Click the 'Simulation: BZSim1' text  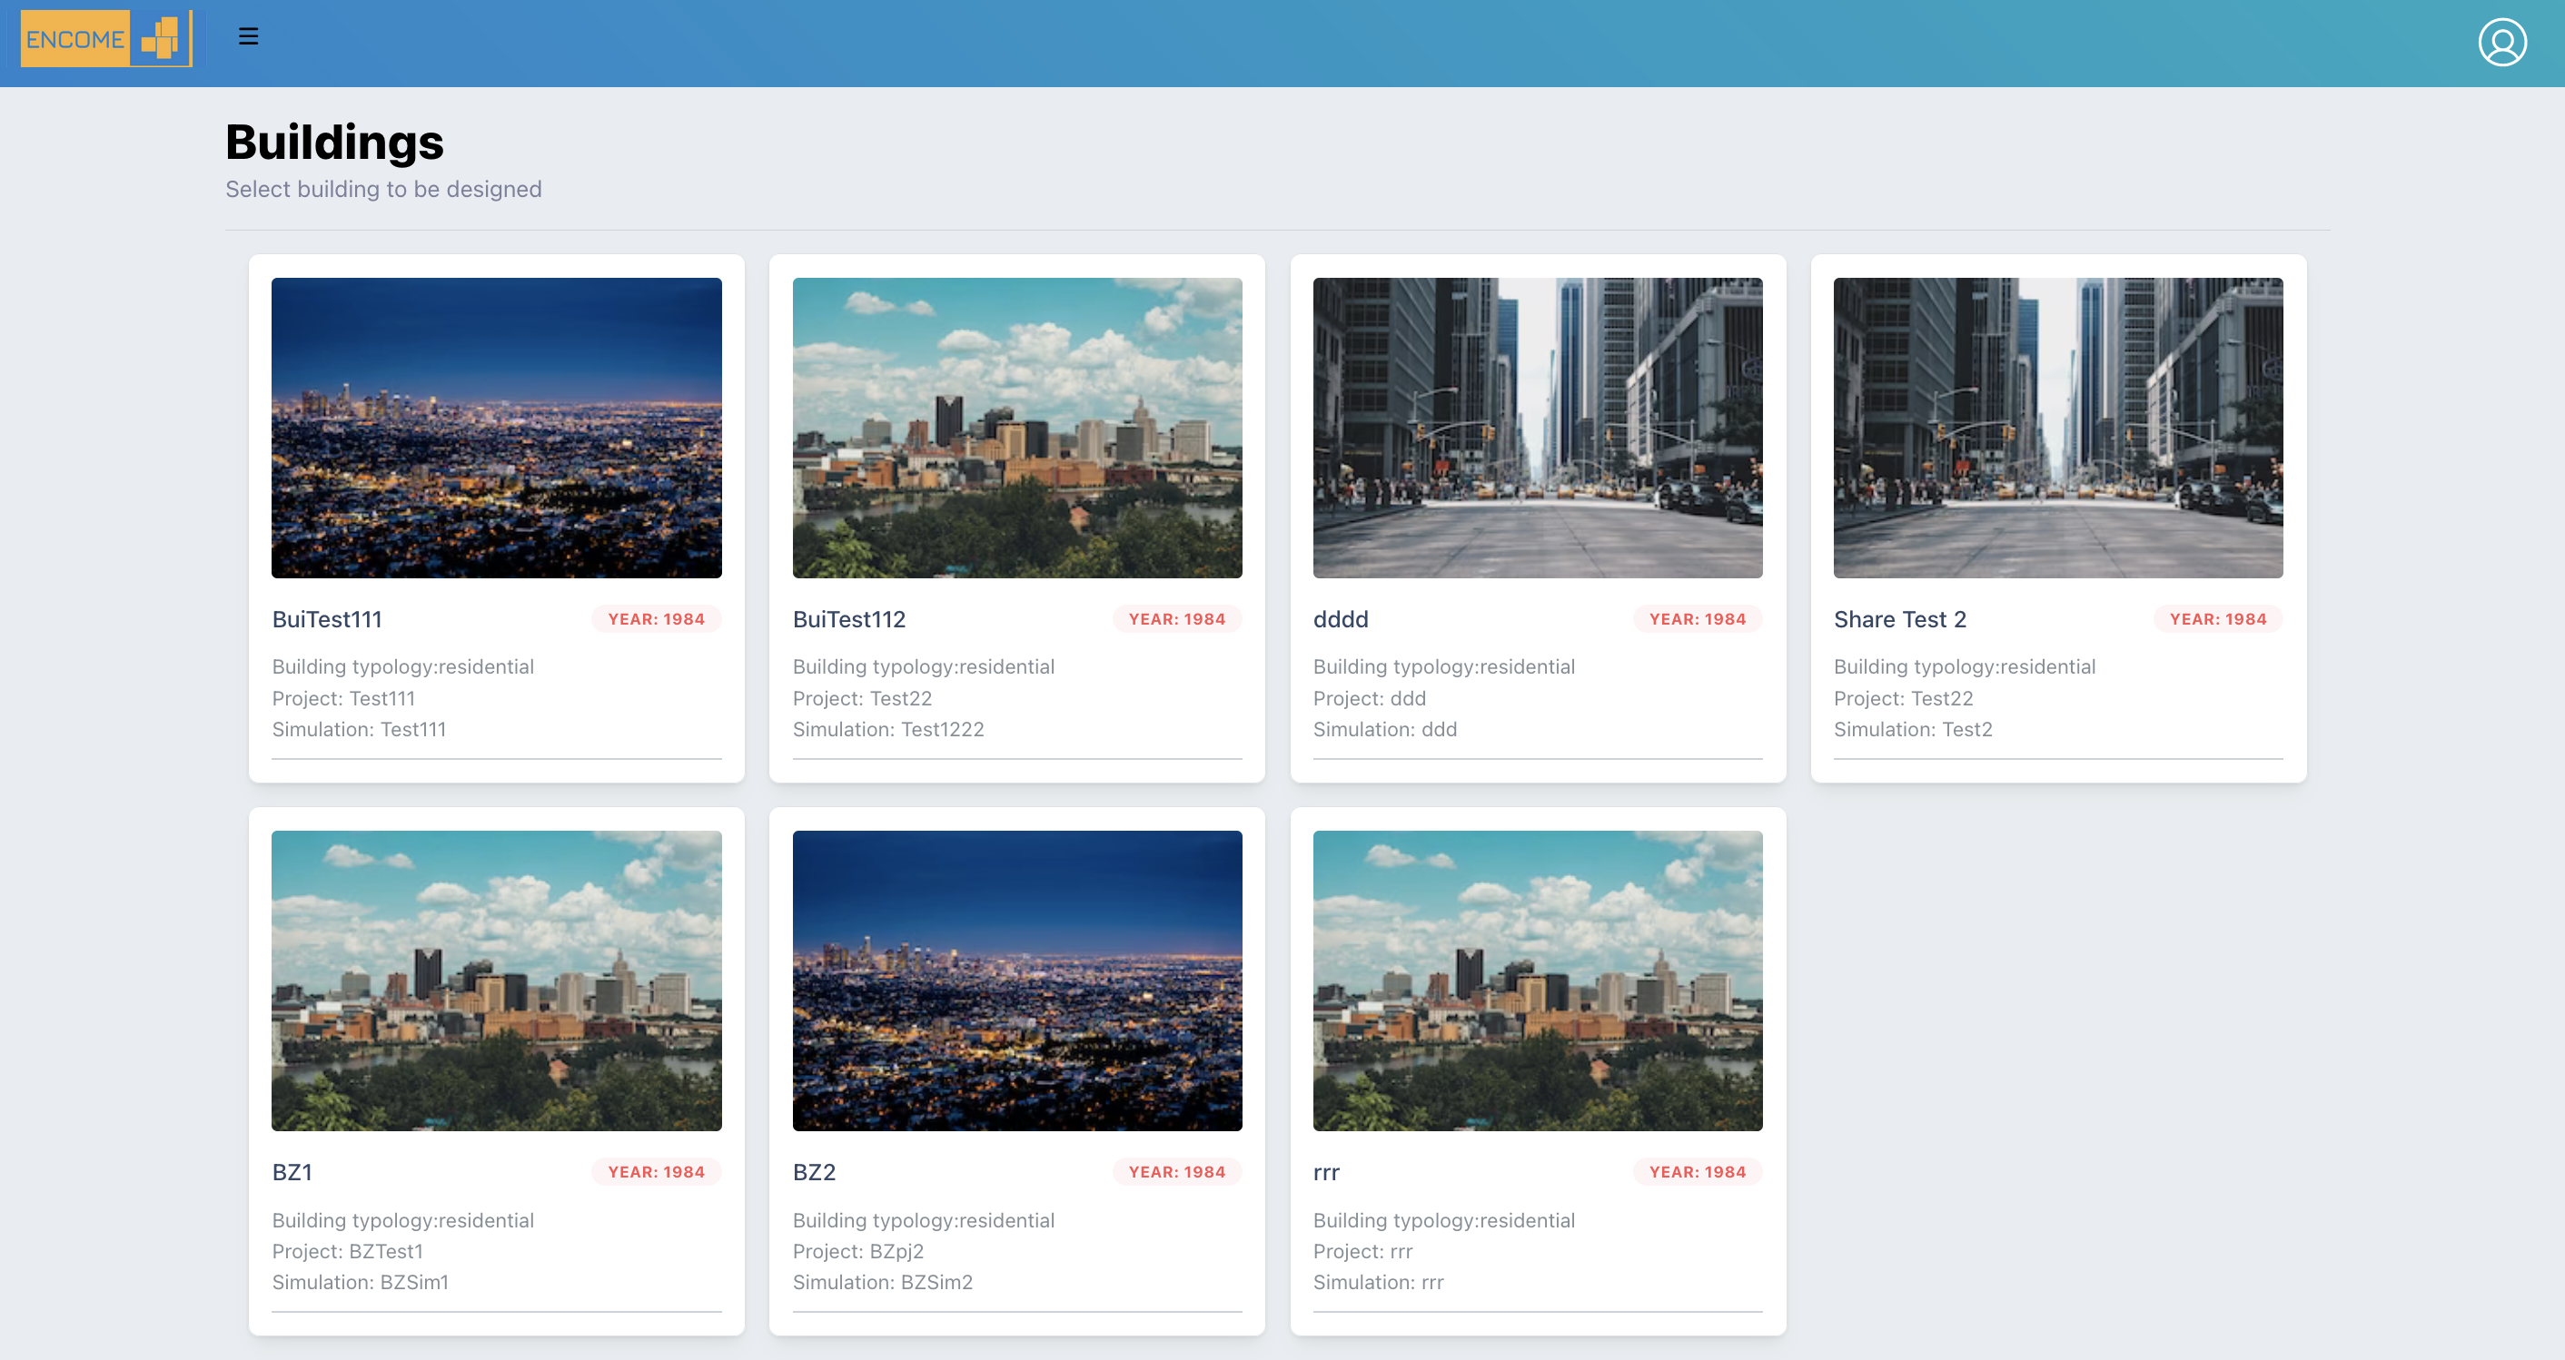361,1281
